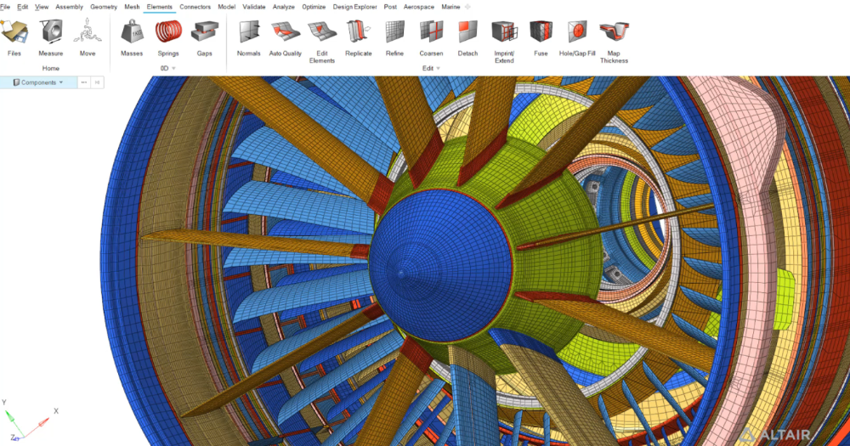Open the Gaps tool

pyautogui.click(x=204, y=37)
